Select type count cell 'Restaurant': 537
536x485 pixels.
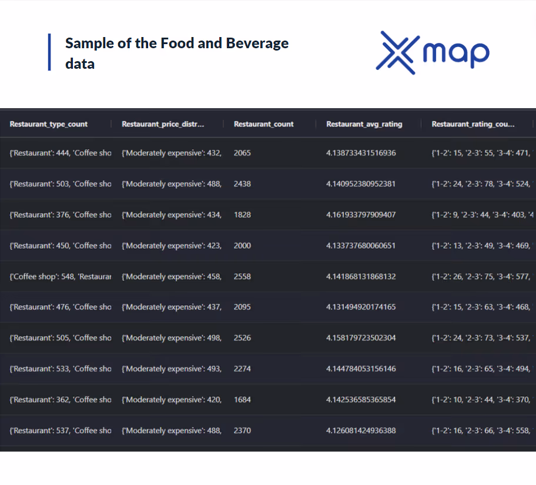61,430
